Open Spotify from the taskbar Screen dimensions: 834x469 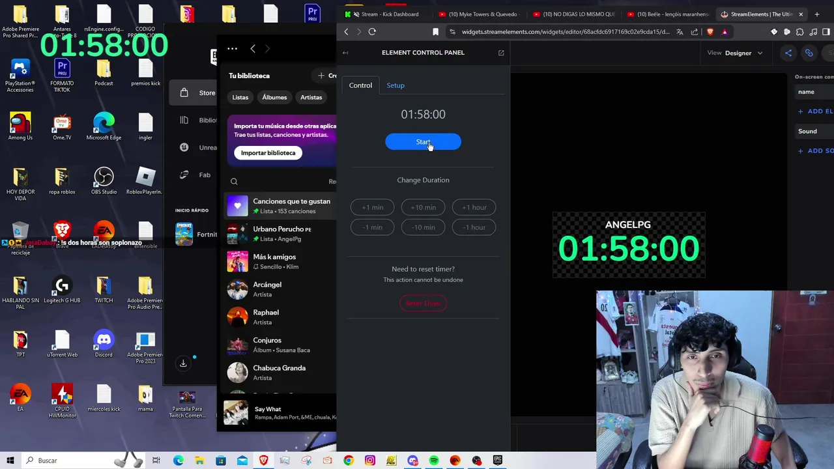click(x=434, y=461)
